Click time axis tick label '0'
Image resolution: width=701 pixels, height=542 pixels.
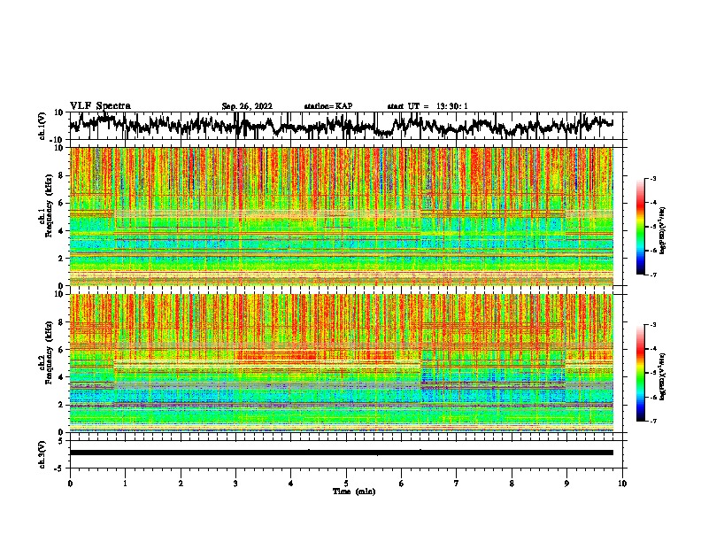[70, 484]
